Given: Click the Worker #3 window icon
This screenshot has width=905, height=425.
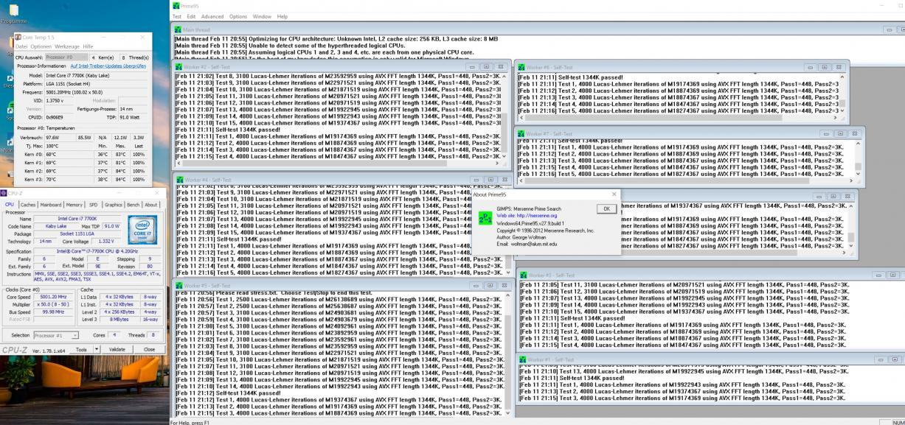Looking at the screenshot, I should coord(522,275).
